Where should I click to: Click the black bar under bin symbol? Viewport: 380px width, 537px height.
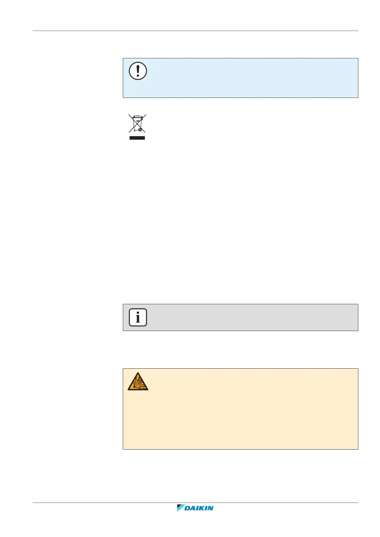137,138
